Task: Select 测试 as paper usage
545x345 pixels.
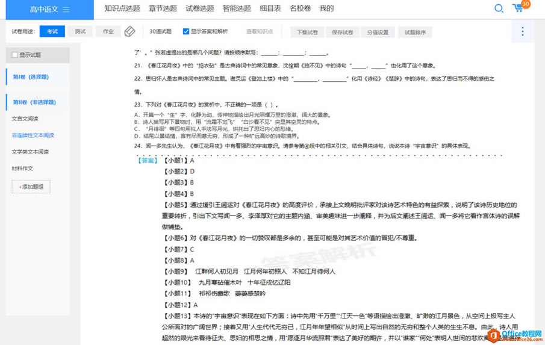Action: click(x=80, y=31)
